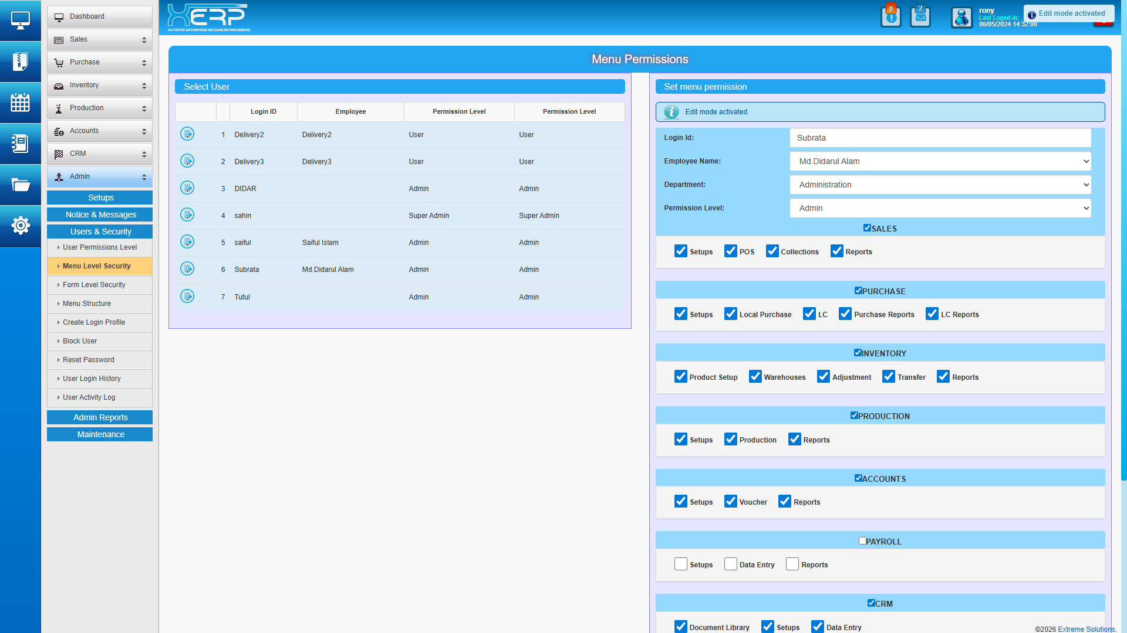Click edit icon for sahin row

[187, 215]
